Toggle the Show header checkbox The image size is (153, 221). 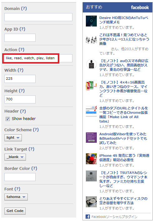point(7,119)
